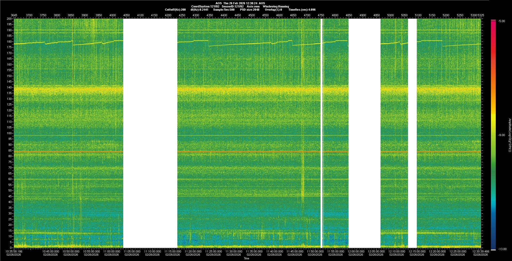
Task: Click the Cutoff(Hz):200 header text
Action: pos(175,10)
